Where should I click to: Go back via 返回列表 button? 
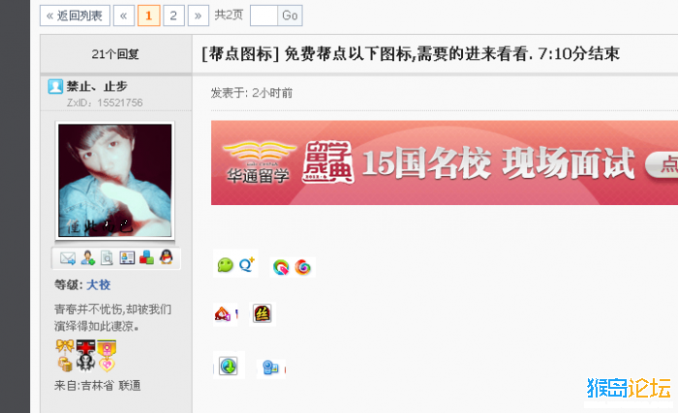click(75, 16)
